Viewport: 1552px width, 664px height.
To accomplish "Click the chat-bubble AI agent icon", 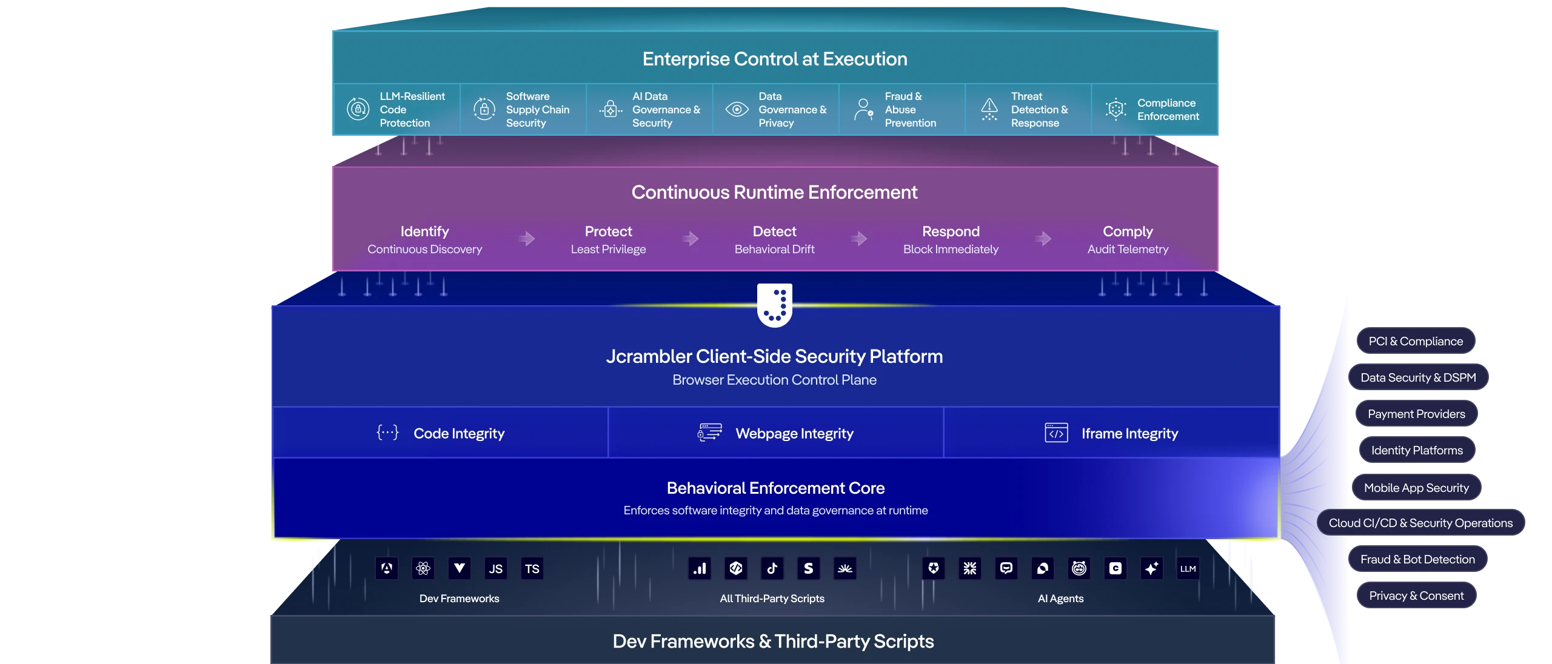I will (x=1006, y=568).
